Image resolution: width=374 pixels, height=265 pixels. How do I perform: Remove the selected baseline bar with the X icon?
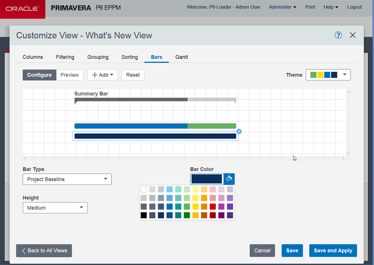239,132
